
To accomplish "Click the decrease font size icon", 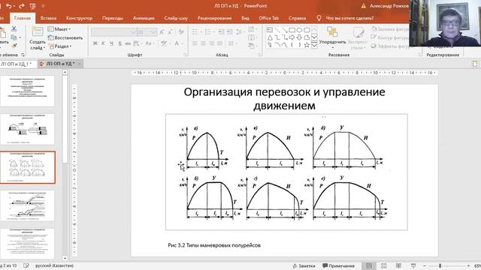I will pos(171,32).
